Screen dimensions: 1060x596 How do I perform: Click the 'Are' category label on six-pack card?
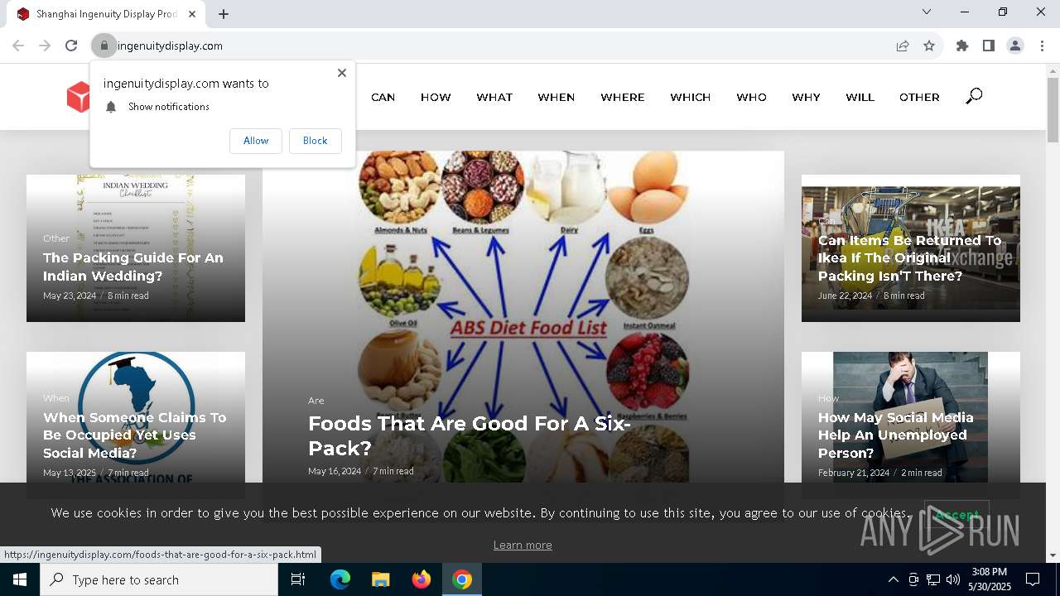[316, 401]
